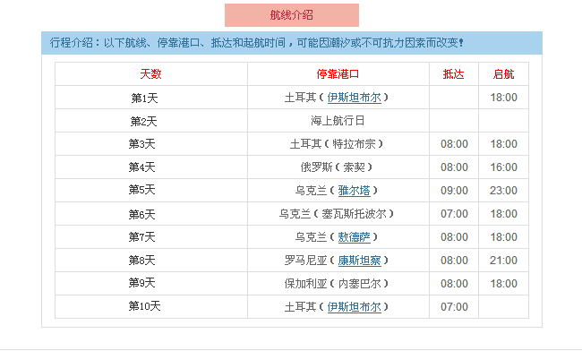Screen dimensions: 582x351
Task: Click the 第10天 day cell
Action: click(x=150, y=306)
